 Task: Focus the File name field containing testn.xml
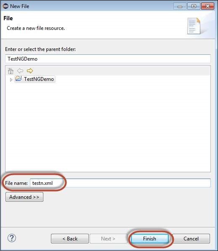[120, 183]
